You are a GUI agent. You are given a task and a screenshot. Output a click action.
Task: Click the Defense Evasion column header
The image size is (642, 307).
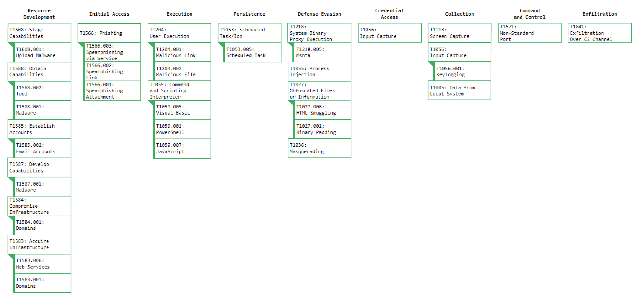coord(319,14)
